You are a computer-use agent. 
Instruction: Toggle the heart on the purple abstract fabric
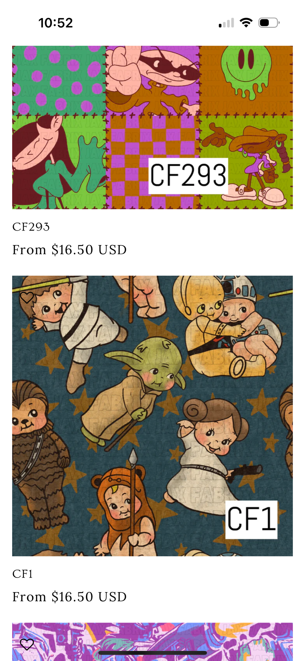coord(27,644)
